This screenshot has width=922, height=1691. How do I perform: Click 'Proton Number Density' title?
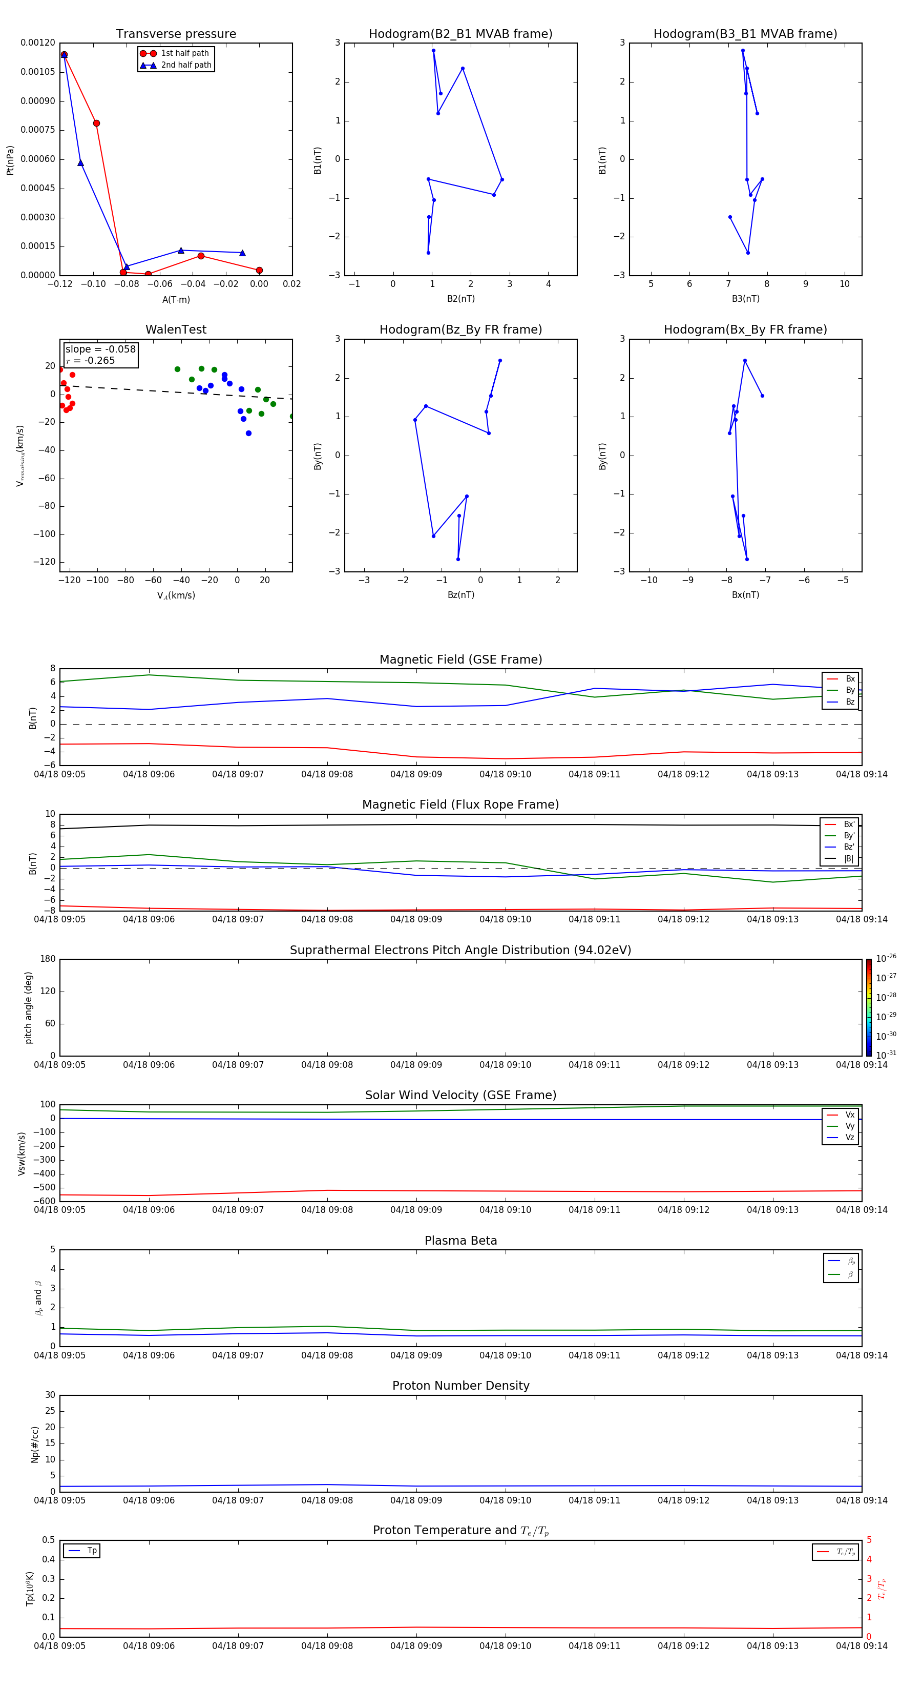pos(460,1386)
